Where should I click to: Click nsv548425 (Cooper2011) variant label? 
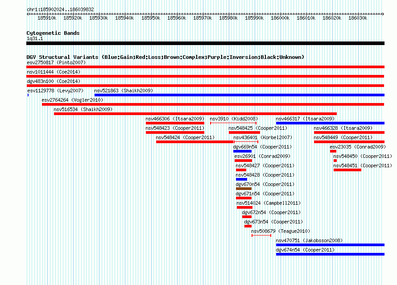[258, 128]
